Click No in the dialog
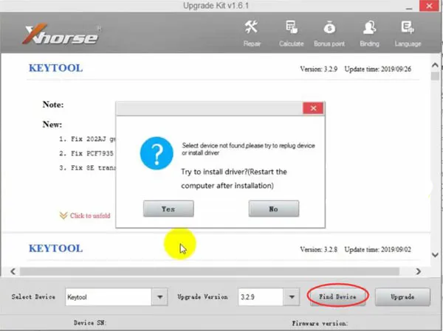 click(x=274, y=209)
